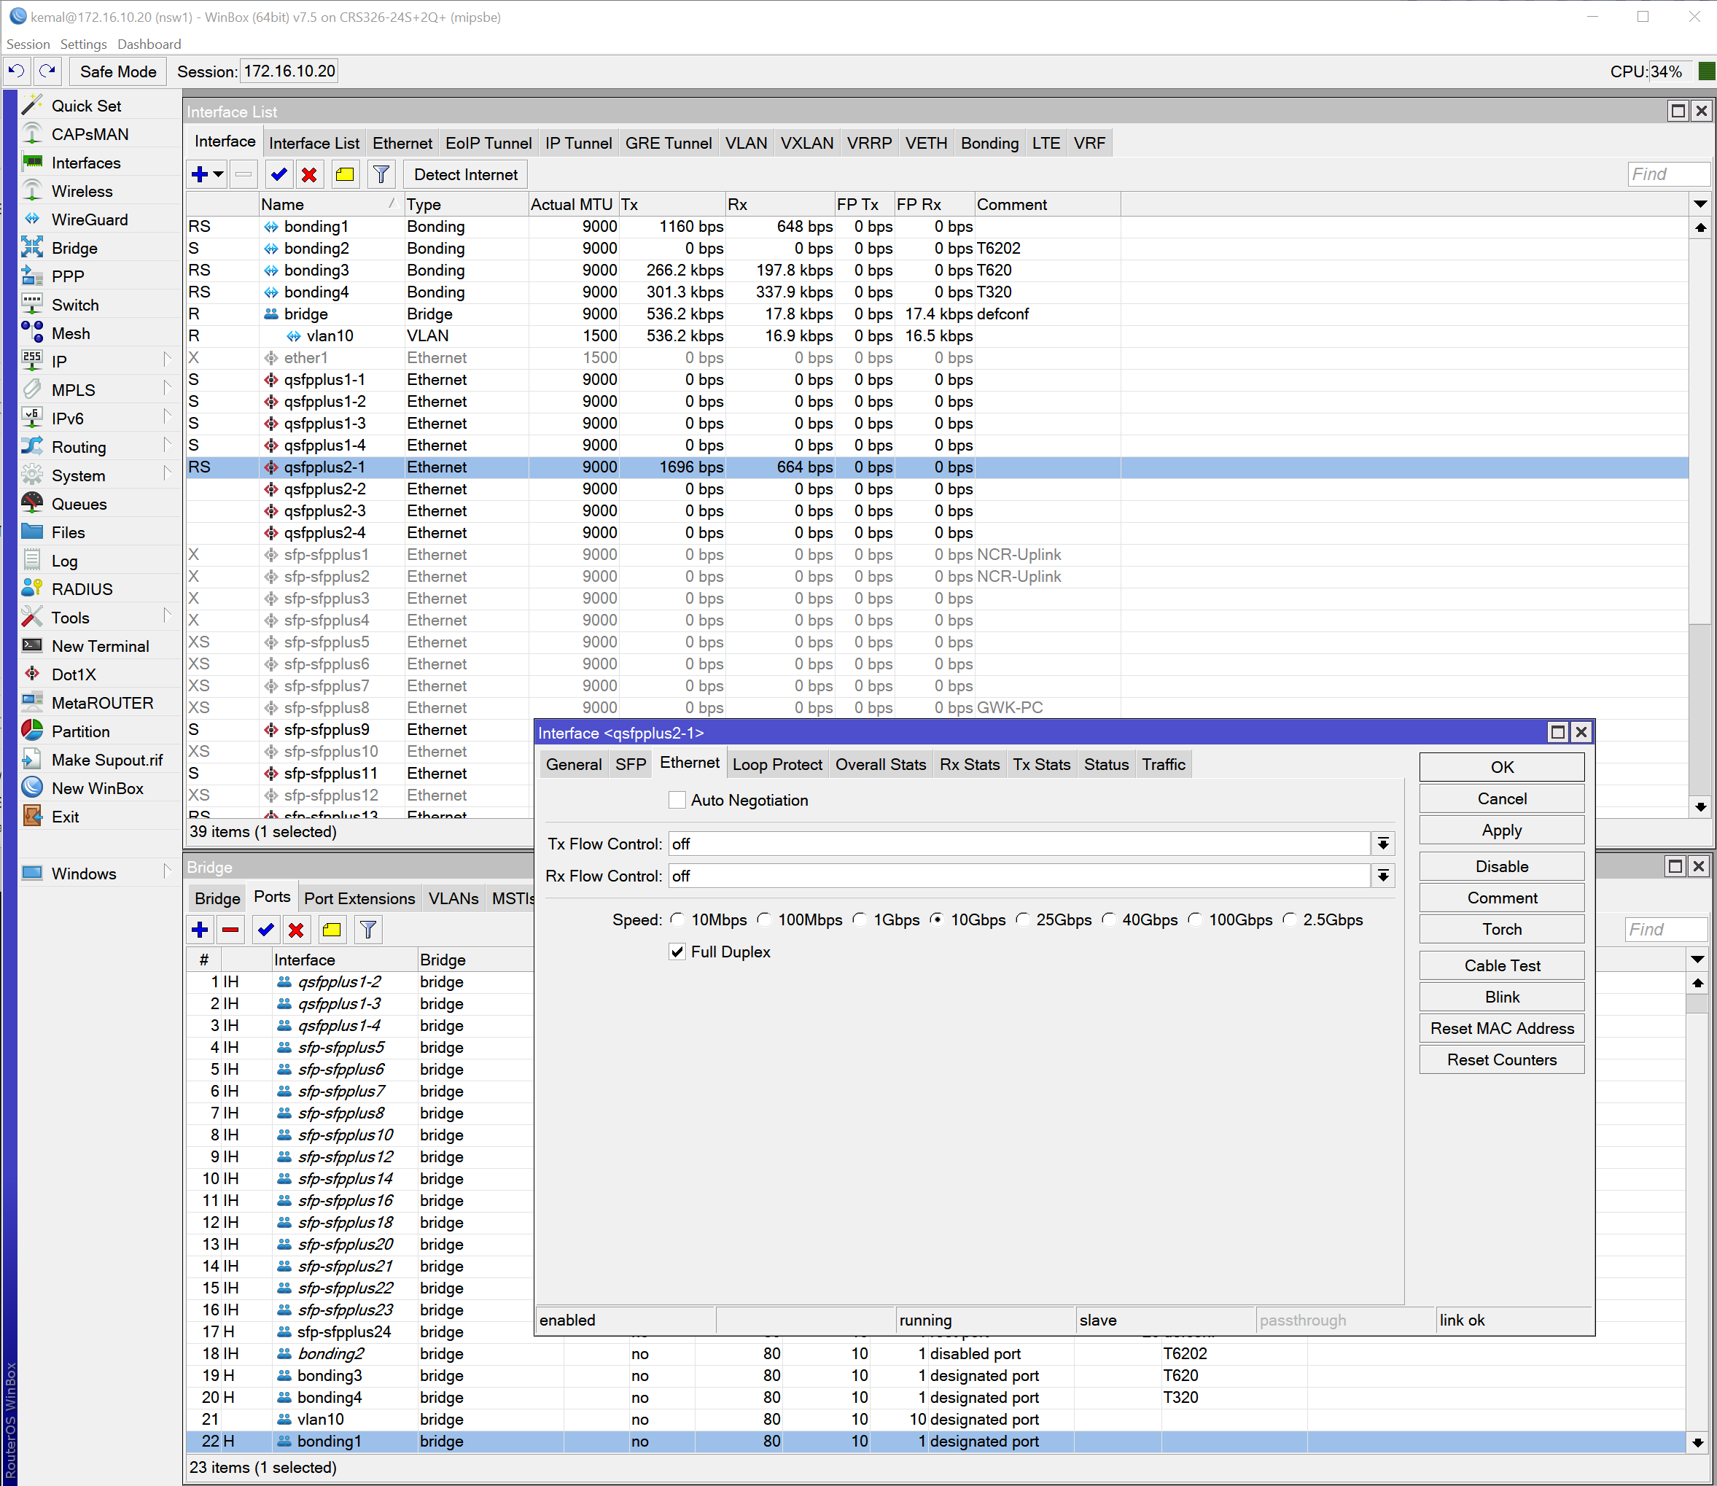Add a comment using the yellow comment icon
Viewport: 1717px width, 1486px height.
pyautogui.click(x=345, y=174)
